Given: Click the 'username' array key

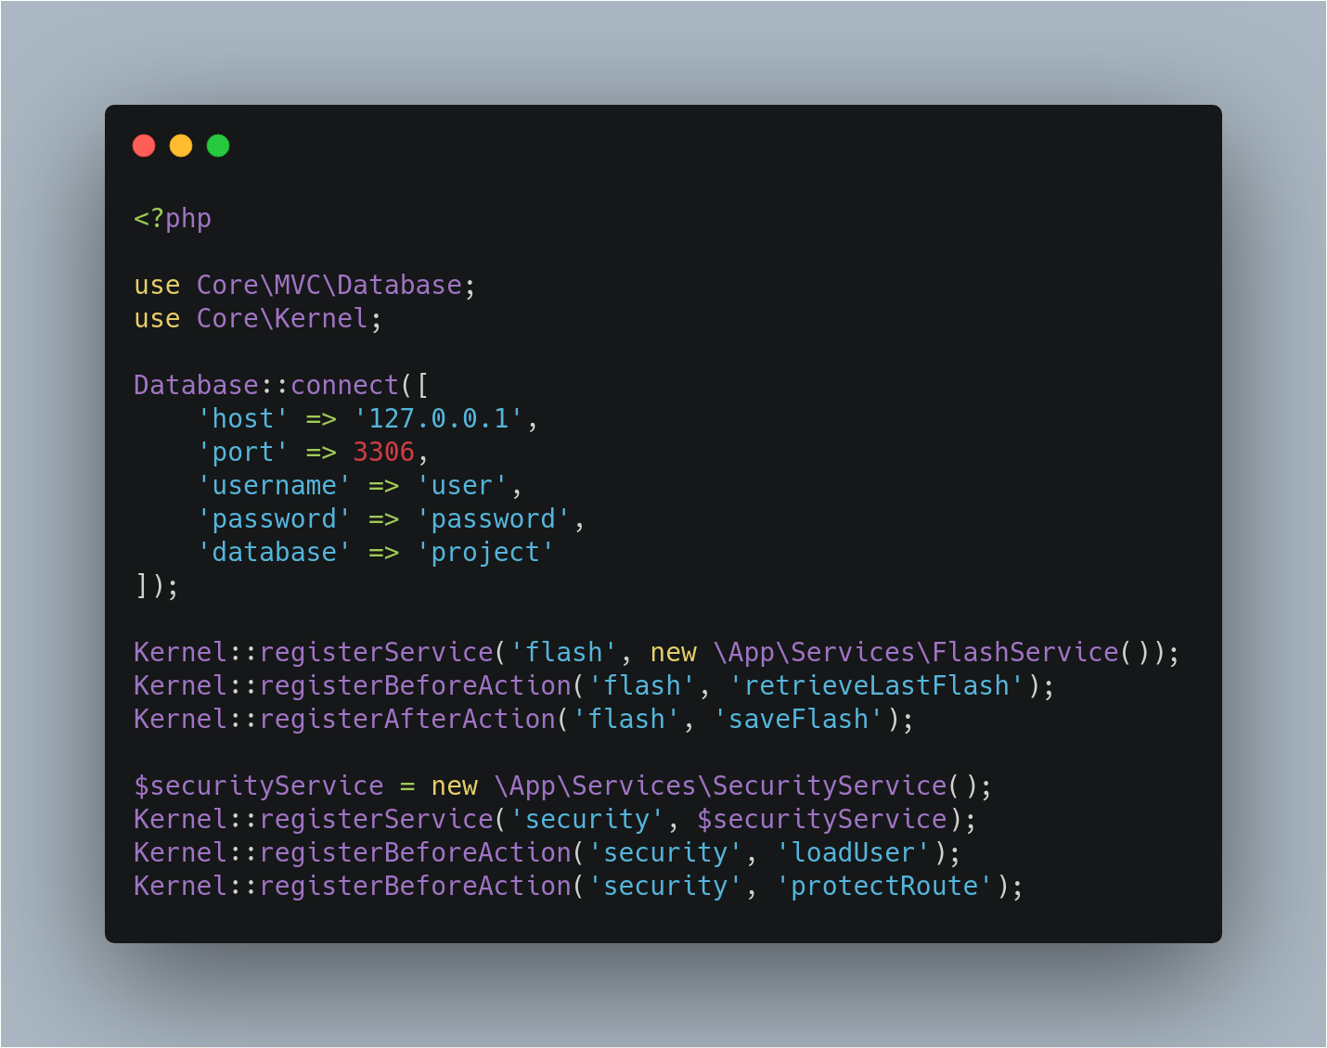Looking at the screenshot, I should click(x=275, y=485).
